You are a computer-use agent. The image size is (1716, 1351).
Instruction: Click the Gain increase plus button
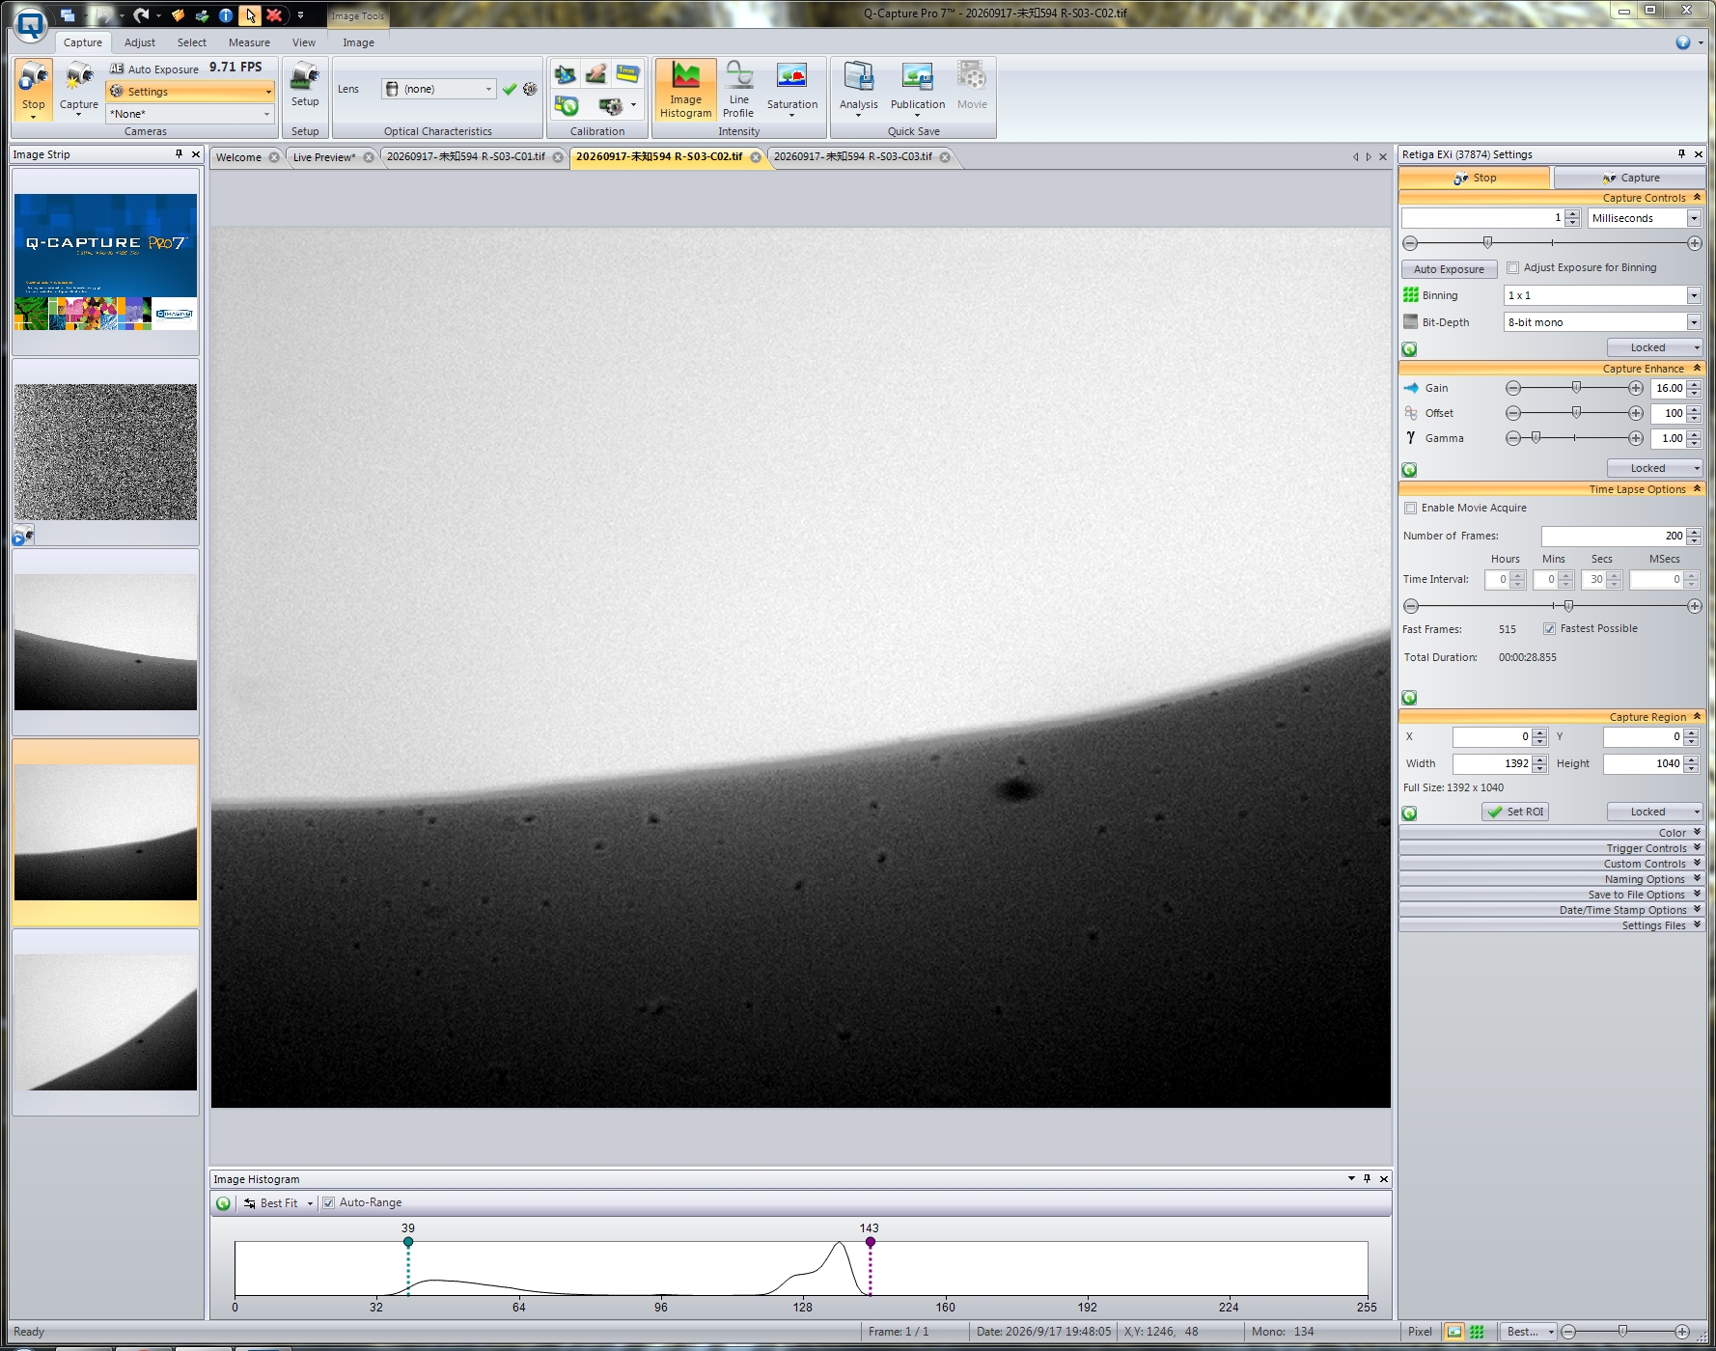click(x=1635, y=388)
